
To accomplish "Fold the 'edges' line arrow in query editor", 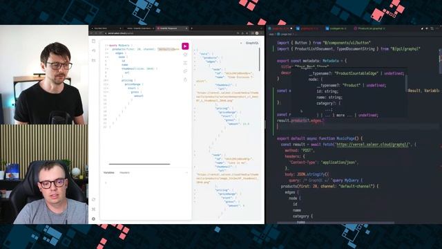I will coord(108,53).
